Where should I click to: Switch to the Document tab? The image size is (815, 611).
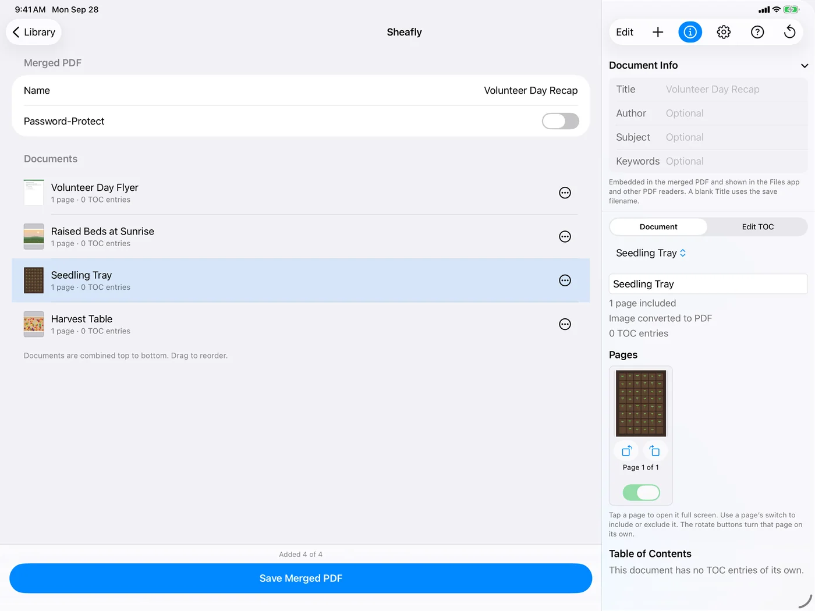click(658, 227)
